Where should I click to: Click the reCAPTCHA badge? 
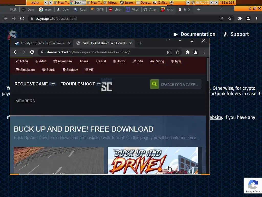[253, 186]
